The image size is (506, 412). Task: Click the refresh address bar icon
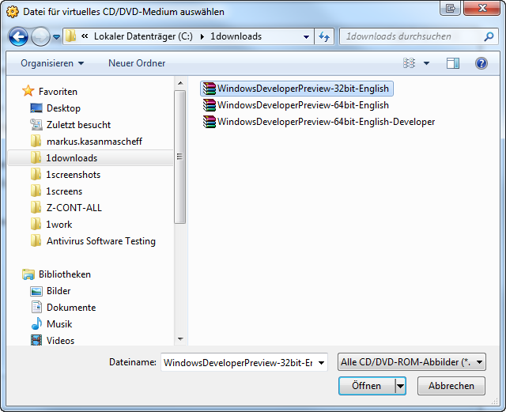(x=324, y=36)
